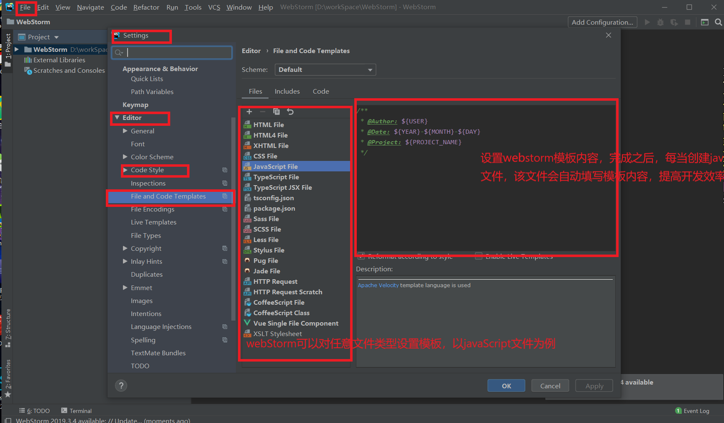Select File Types settings page

pyautogui.click(x=146, y=236)
